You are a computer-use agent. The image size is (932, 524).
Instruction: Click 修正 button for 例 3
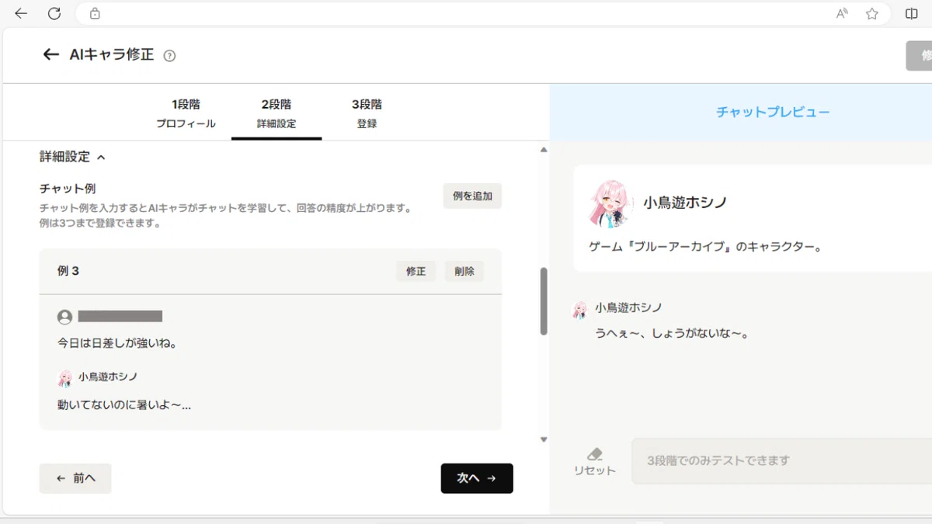click(x=416, y=271)
